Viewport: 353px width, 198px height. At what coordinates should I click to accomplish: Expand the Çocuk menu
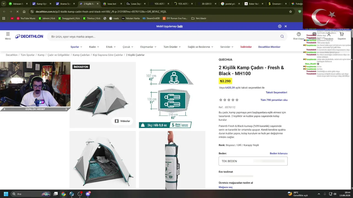point(128,47)
